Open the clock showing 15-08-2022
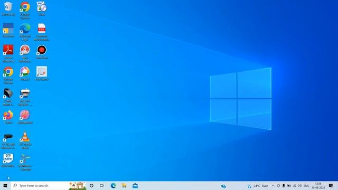 point(318,185)
